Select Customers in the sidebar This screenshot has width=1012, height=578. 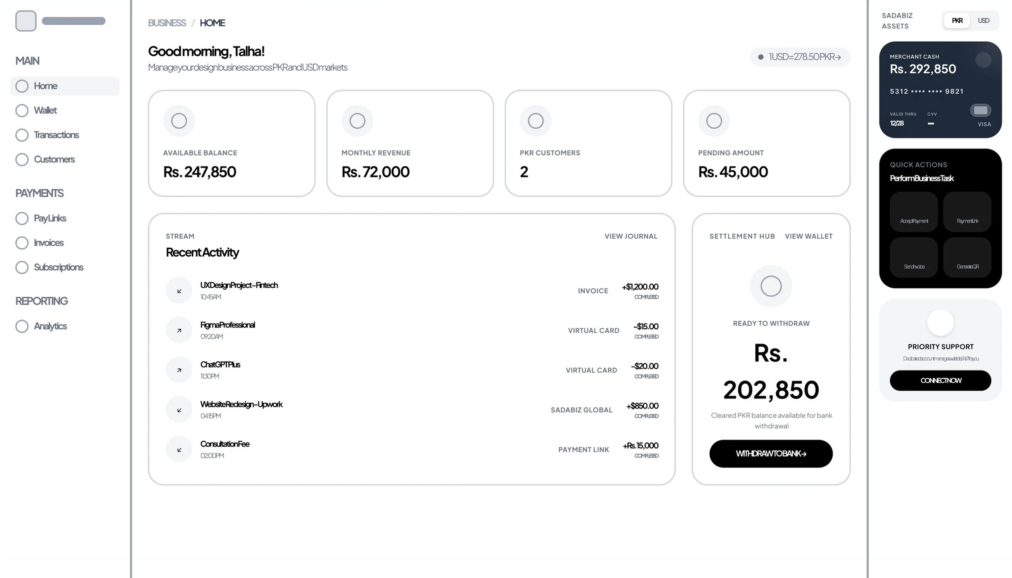tap(65, 159)
